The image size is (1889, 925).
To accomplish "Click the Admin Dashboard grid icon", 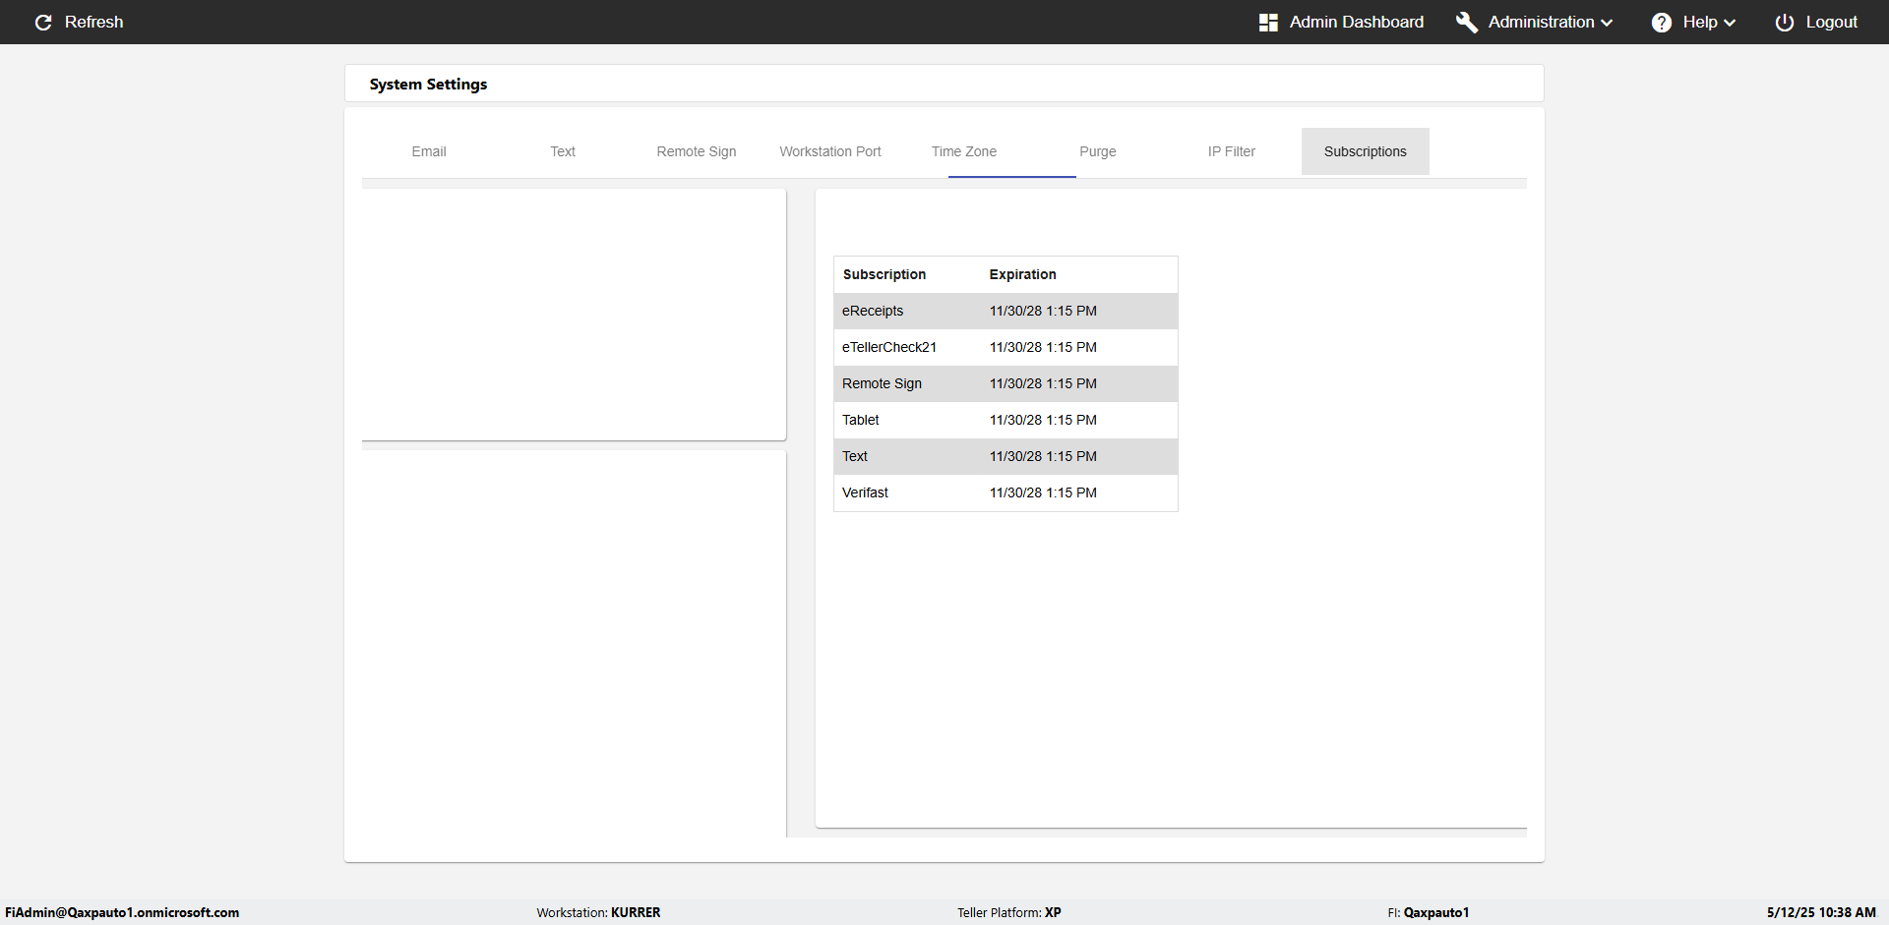I will pyautogui.click(x=1268, y=22).
